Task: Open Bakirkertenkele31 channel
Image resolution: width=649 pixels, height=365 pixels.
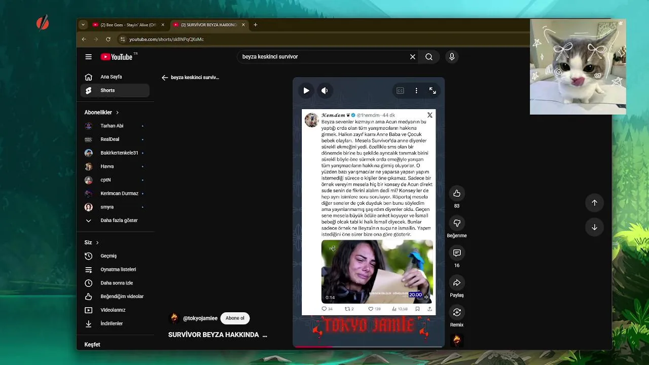Action: pyautogui.click(x=115, y=153)
